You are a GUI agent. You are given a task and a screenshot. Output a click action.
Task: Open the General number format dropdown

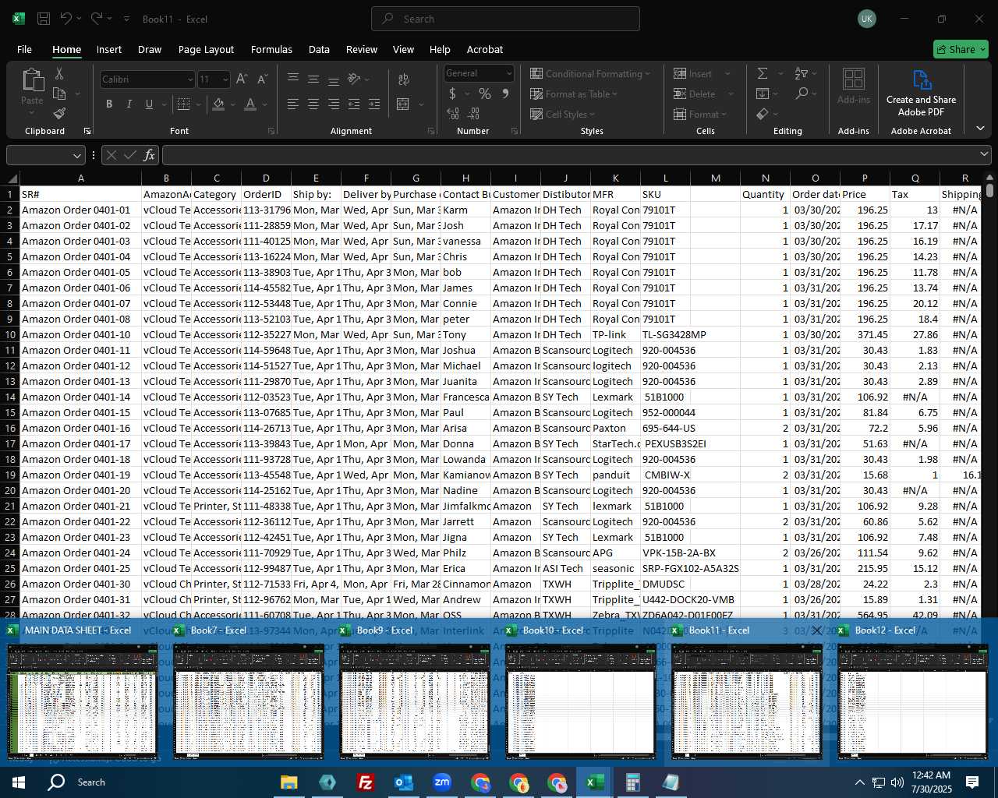(x=509, y=73)
